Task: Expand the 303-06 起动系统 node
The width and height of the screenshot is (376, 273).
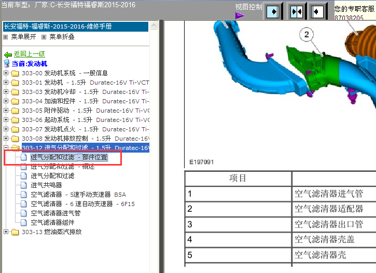Action: [x=6, y=119]
